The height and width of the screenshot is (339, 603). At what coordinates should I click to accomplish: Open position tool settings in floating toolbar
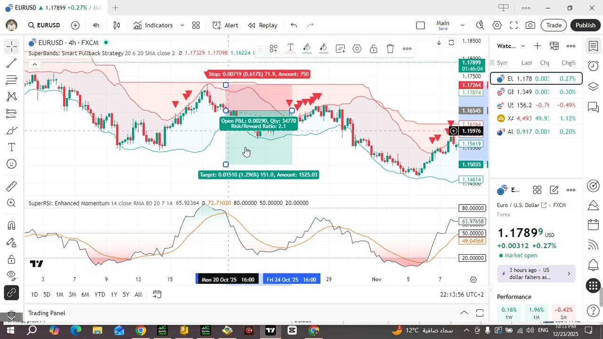(x=357, y=48)
